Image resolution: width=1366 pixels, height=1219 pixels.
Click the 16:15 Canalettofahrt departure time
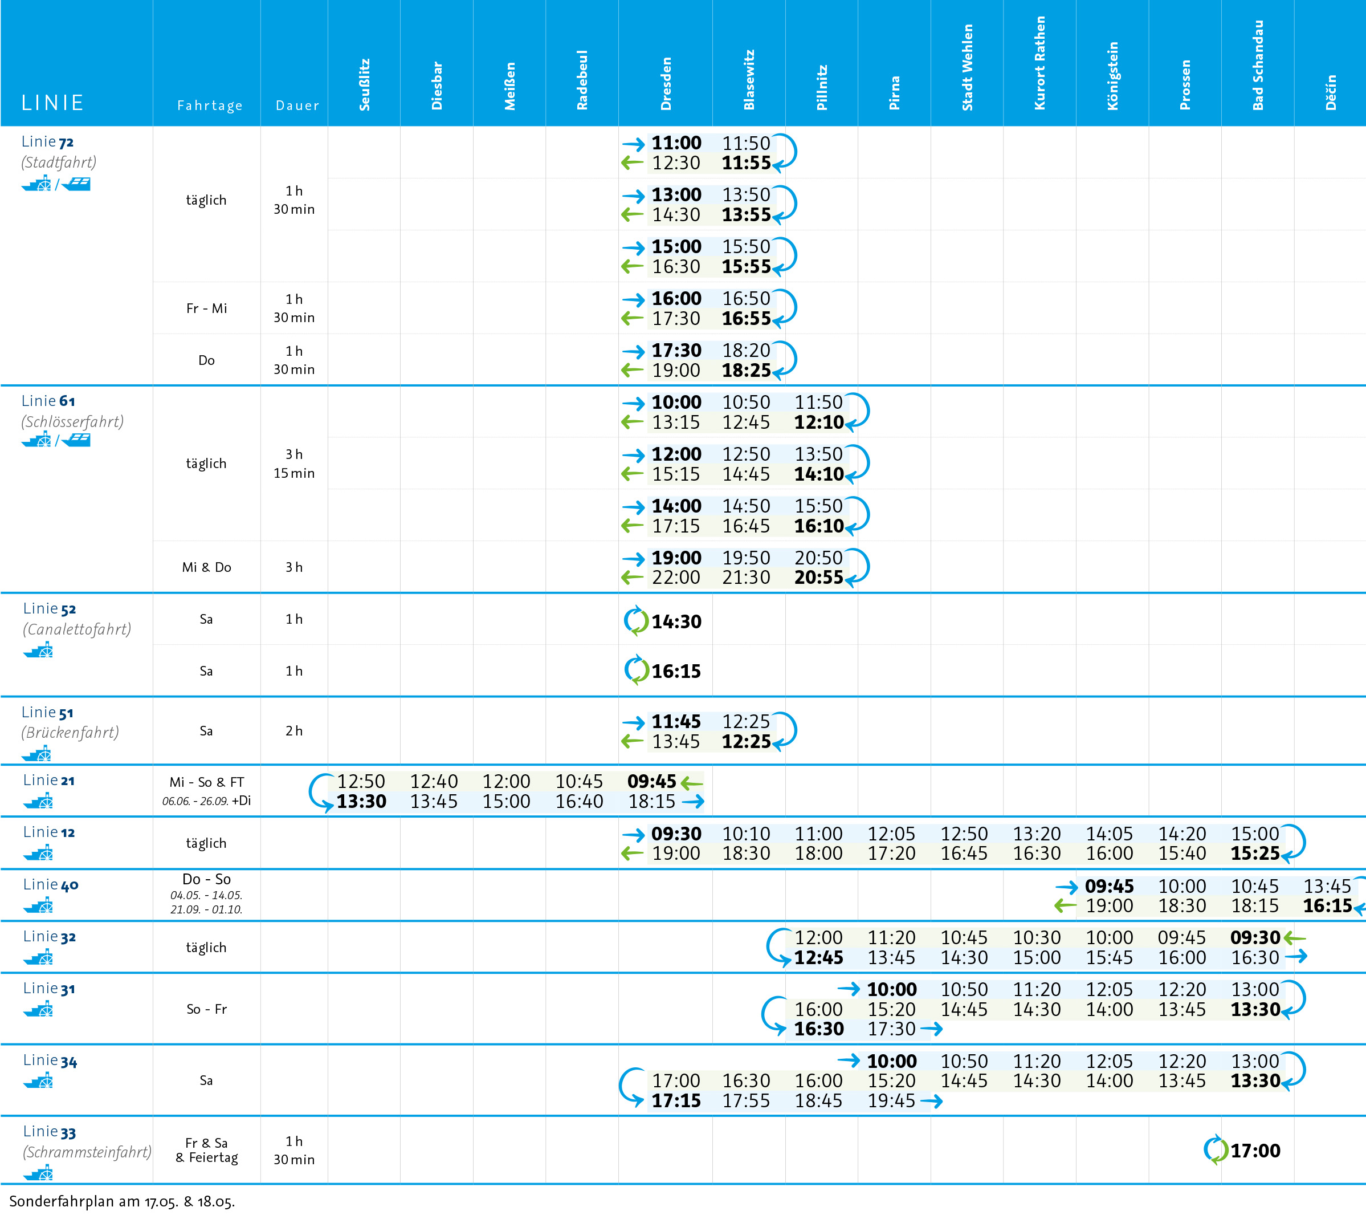[676, 671]
